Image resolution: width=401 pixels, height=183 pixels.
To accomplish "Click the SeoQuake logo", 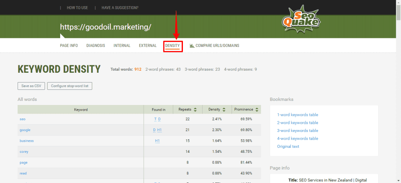I will (301, 19).
